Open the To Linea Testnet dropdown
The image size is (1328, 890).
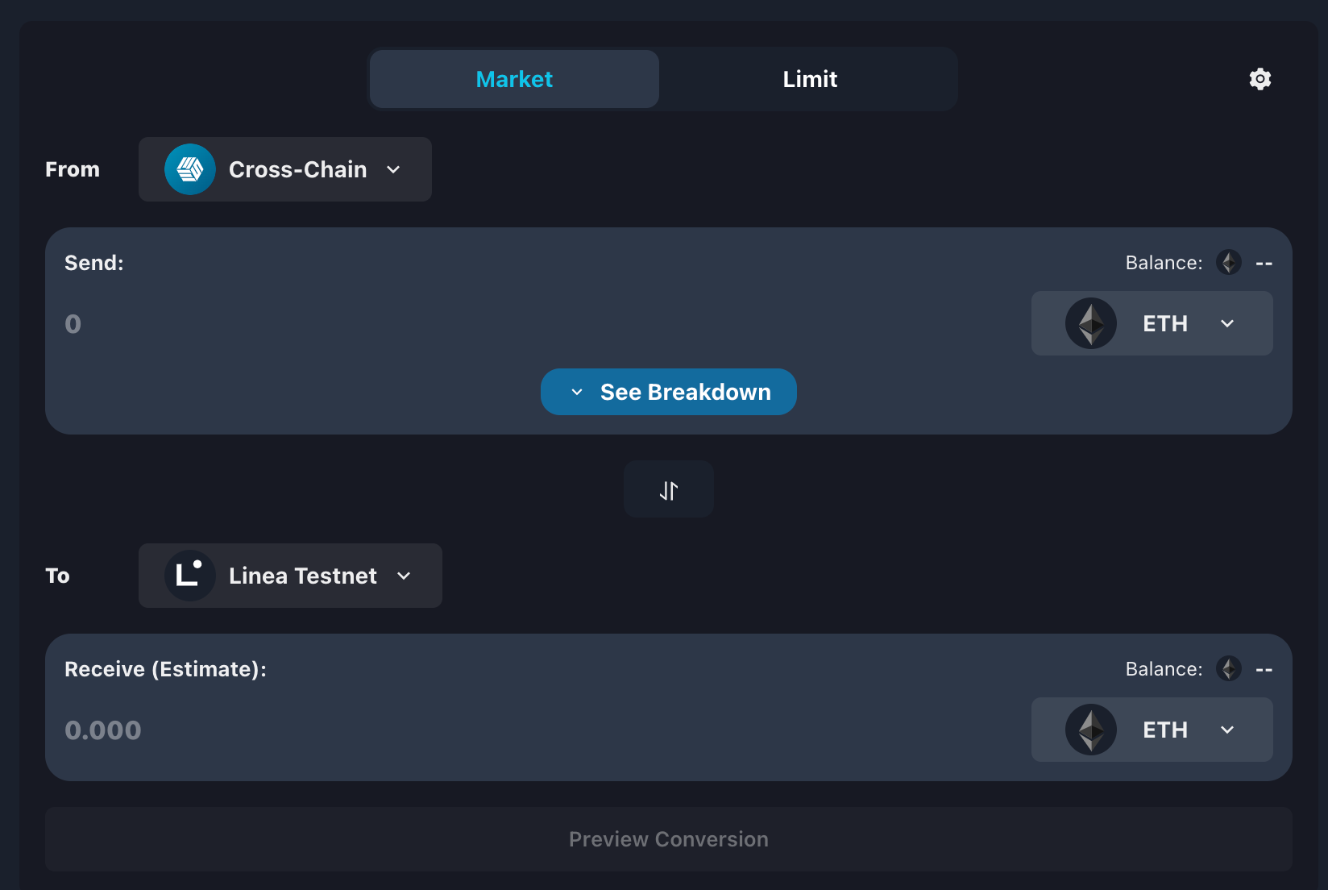(290, 576)
